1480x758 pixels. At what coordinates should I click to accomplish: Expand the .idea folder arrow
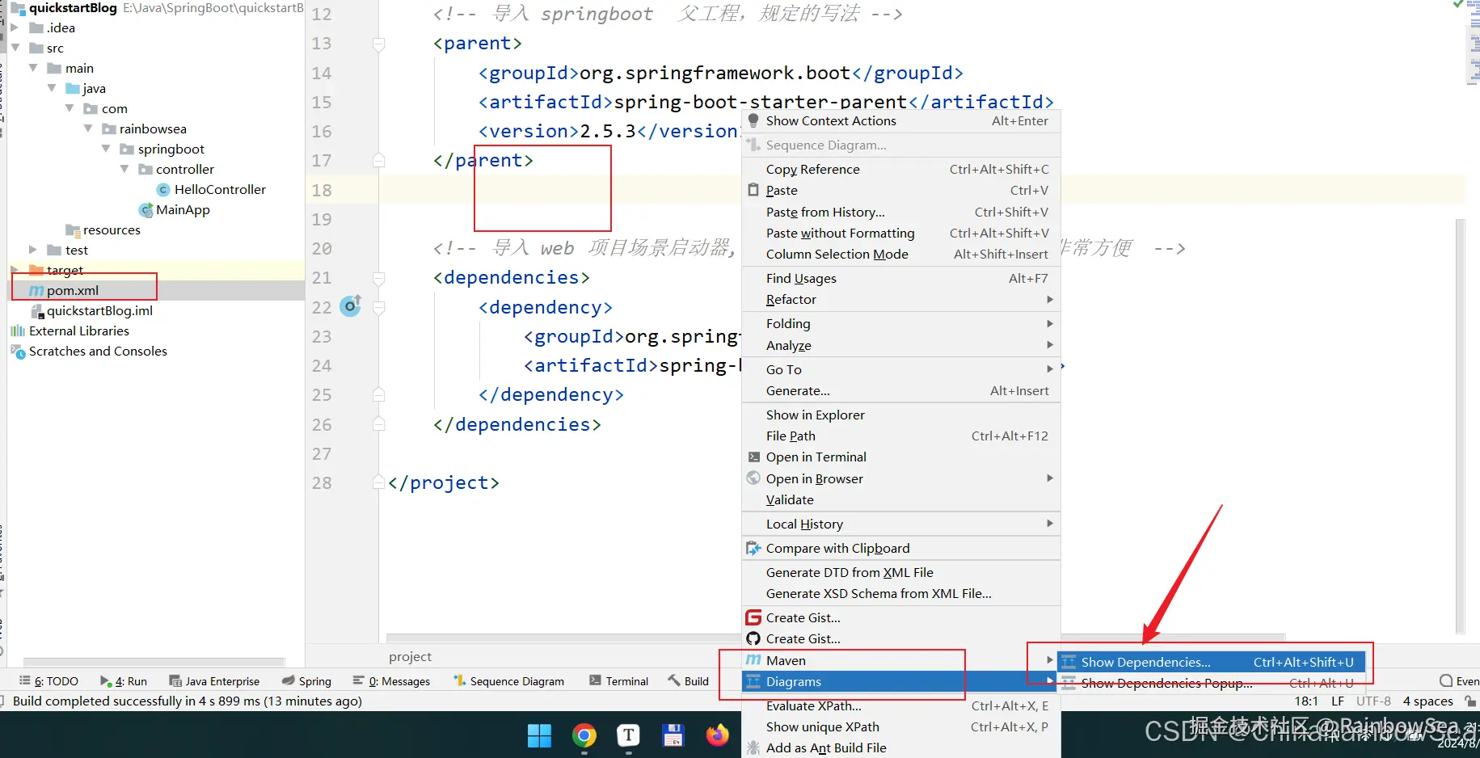[15, 27]
